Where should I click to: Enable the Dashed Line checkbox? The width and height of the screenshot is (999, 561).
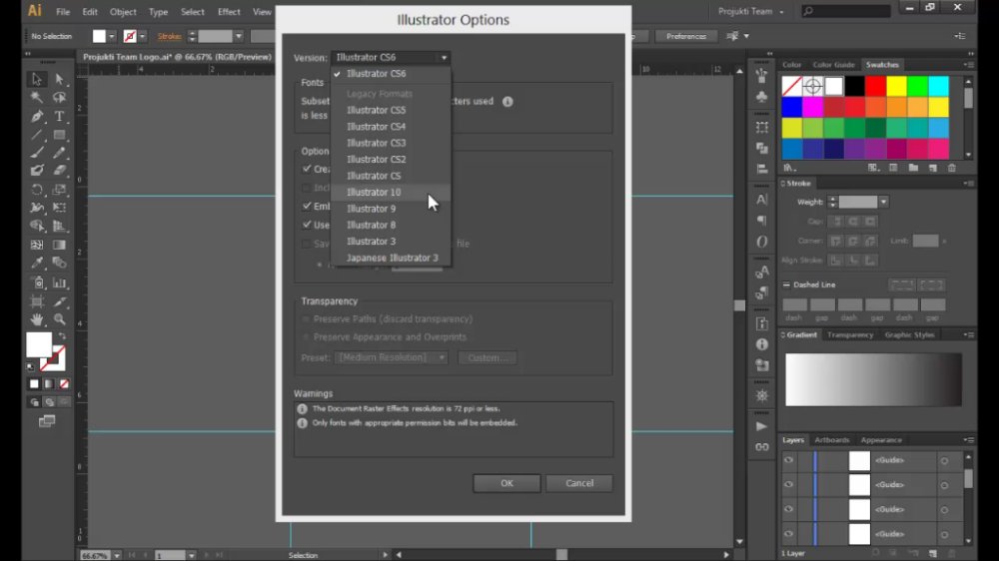[786, 284]
